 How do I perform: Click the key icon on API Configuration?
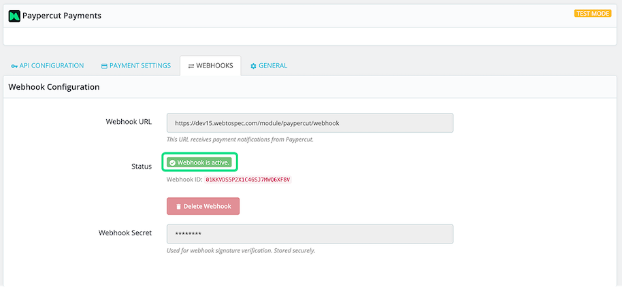pyautogui.click(x=14, y=66)
